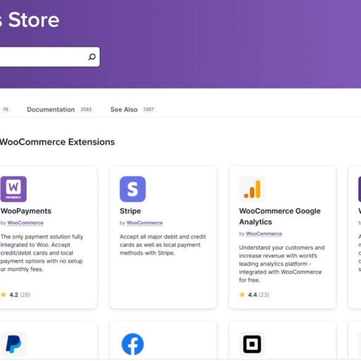
Task: Click the Google Analytics (23) review count
Action: [x=264, y=295]
